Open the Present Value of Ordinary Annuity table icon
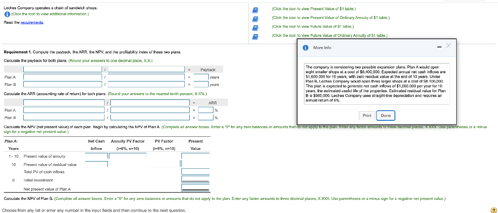Image resolution: width=498 pixels, height=213 pixels. [x=254, y=19]
